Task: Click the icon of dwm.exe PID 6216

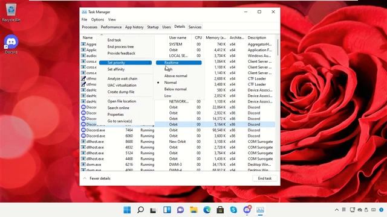Action: (83, 165)
